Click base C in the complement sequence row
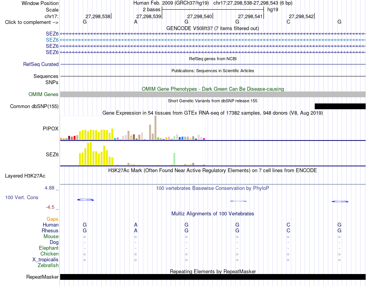This screenshot has width=366, height=286. (x=288, y=22)
